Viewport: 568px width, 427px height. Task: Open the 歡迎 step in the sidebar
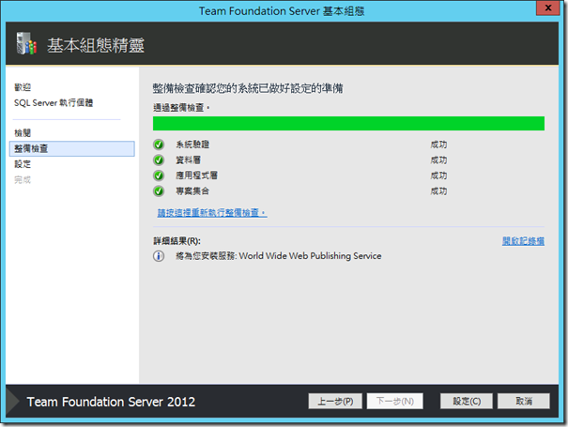(x=23, y=87)
